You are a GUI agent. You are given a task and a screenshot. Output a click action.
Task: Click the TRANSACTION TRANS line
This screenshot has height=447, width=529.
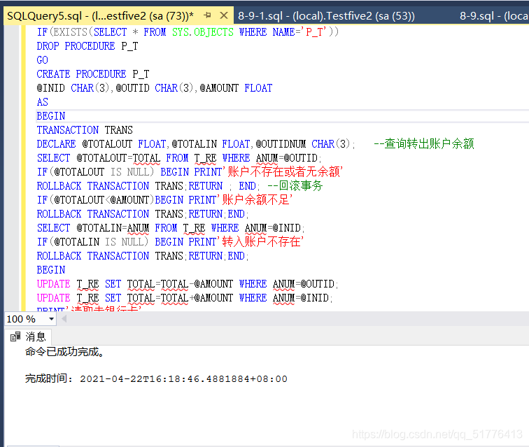pos(85,130)
